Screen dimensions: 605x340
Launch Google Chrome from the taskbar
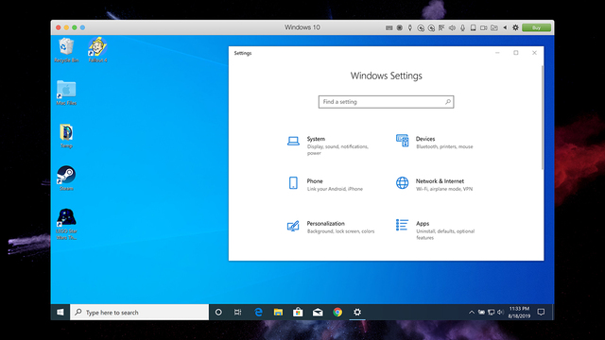pos(337,313)
